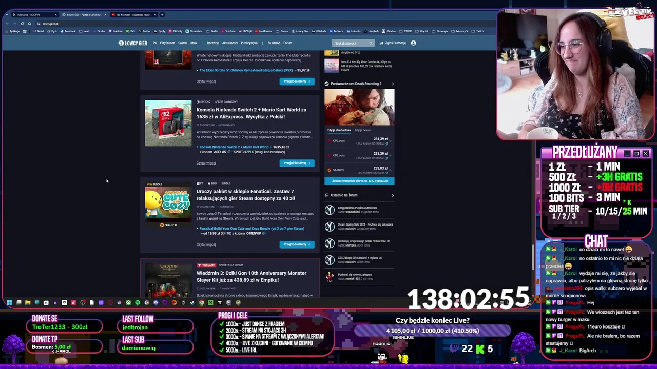Expand the Memory 5 bookmarks folder
The height and width of the screenshot is (369, 657).
459,31
